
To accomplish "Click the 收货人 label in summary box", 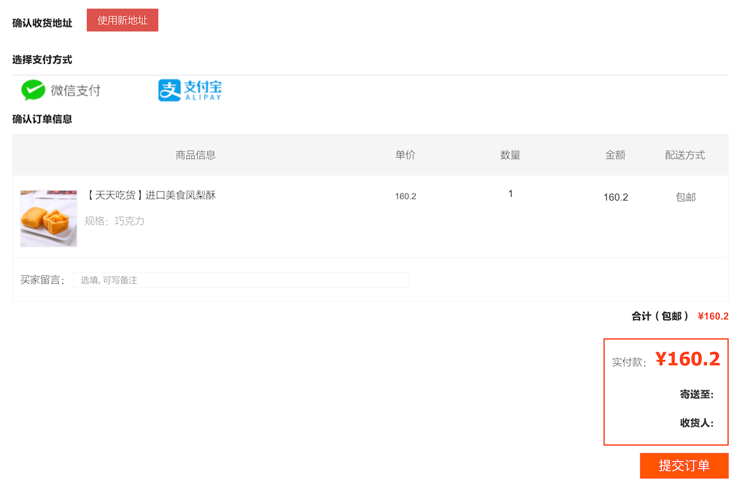I will point(696,423).
